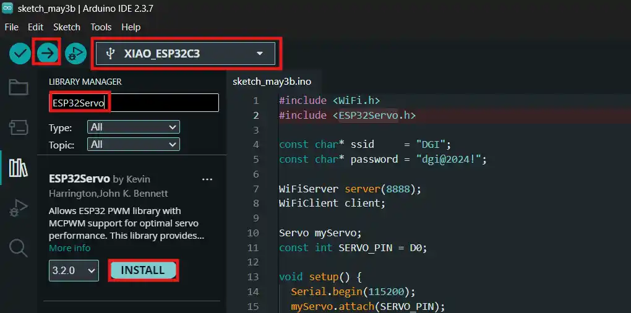Expand the Topic filter dropdown
Screen dimensions: 631x313
point(134,144)
